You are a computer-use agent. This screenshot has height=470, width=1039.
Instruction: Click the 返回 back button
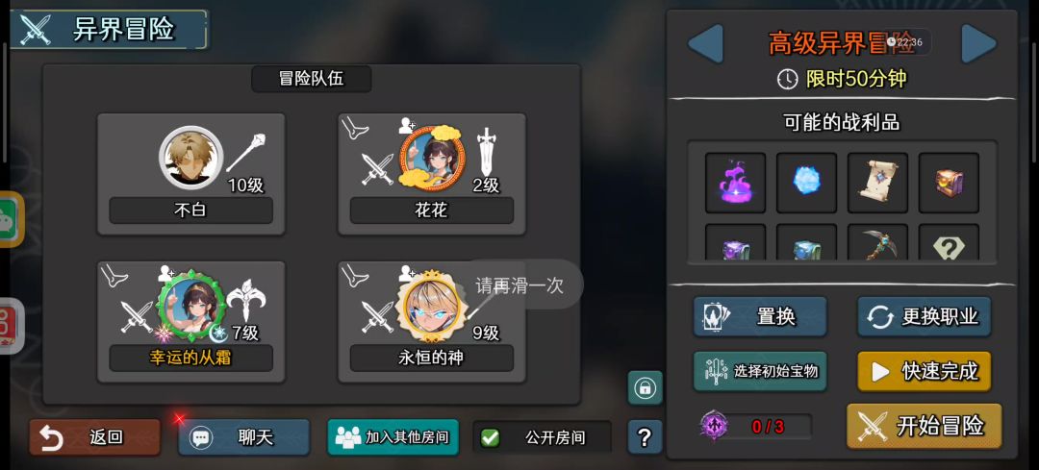(x=94, y=437)
